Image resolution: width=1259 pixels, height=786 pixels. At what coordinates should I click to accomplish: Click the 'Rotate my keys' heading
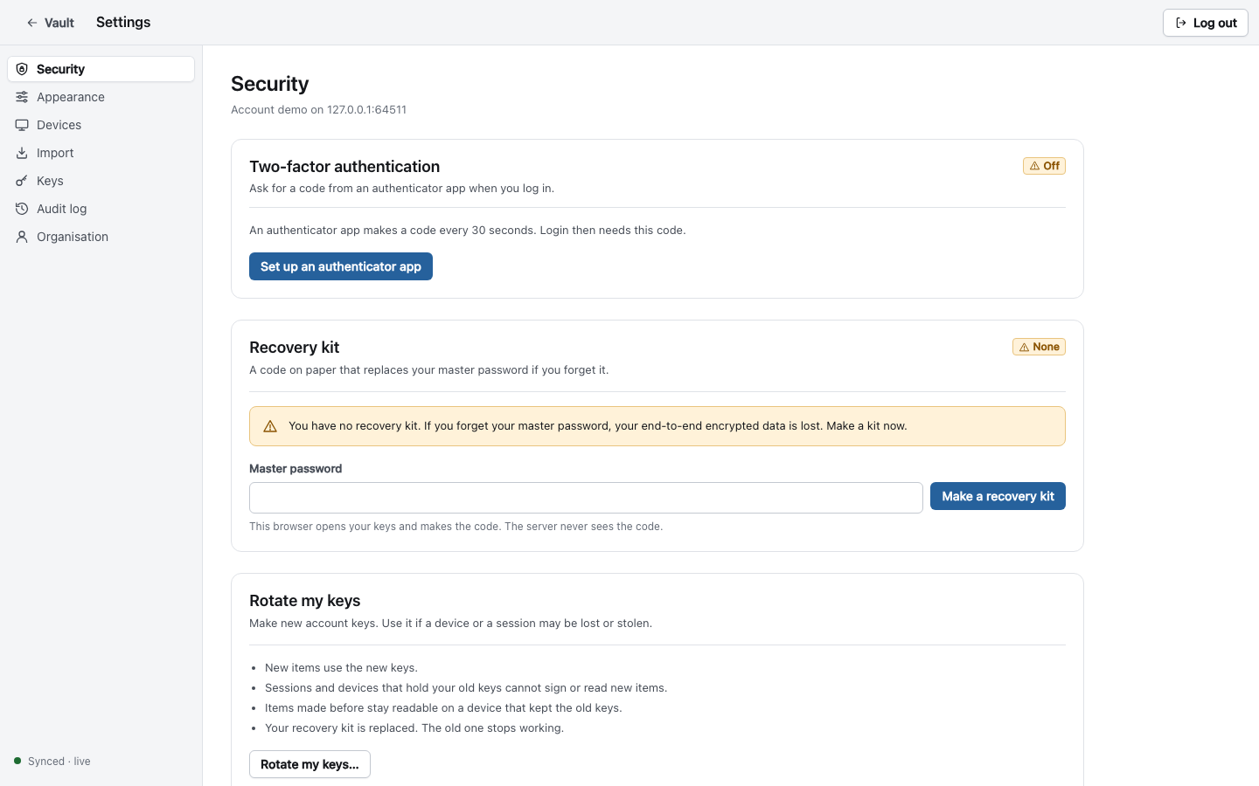305,601
